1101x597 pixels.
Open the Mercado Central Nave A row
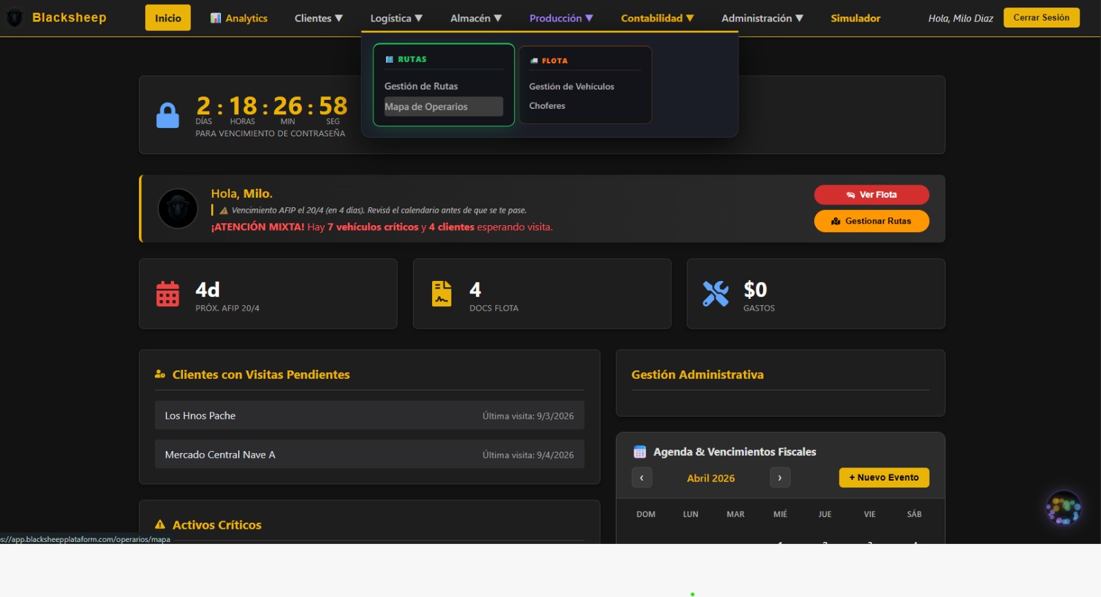pos(369,454)
